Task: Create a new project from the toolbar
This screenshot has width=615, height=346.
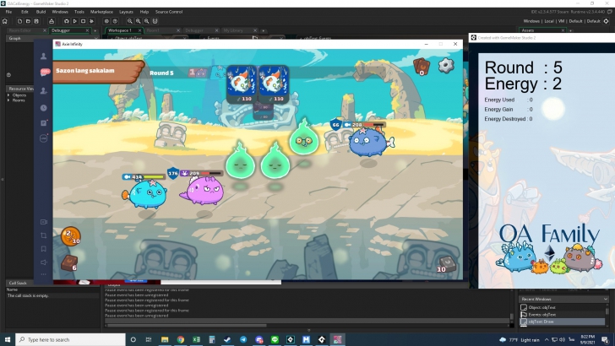Action: 19,21
